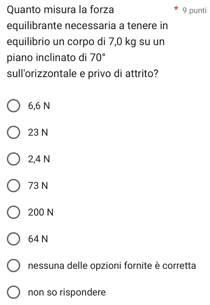Select the 23 N radio button
This screenshot has width=210, height=305.
click(x=13, y=133)
